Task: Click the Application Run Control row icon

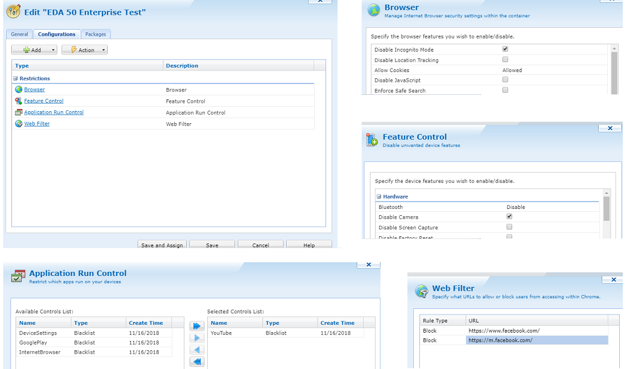Action: [19, 112]
